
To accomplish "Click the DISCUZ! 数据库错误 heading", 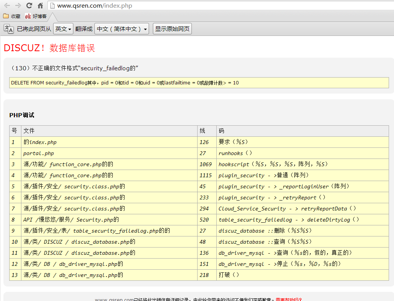I will point(49,48).
